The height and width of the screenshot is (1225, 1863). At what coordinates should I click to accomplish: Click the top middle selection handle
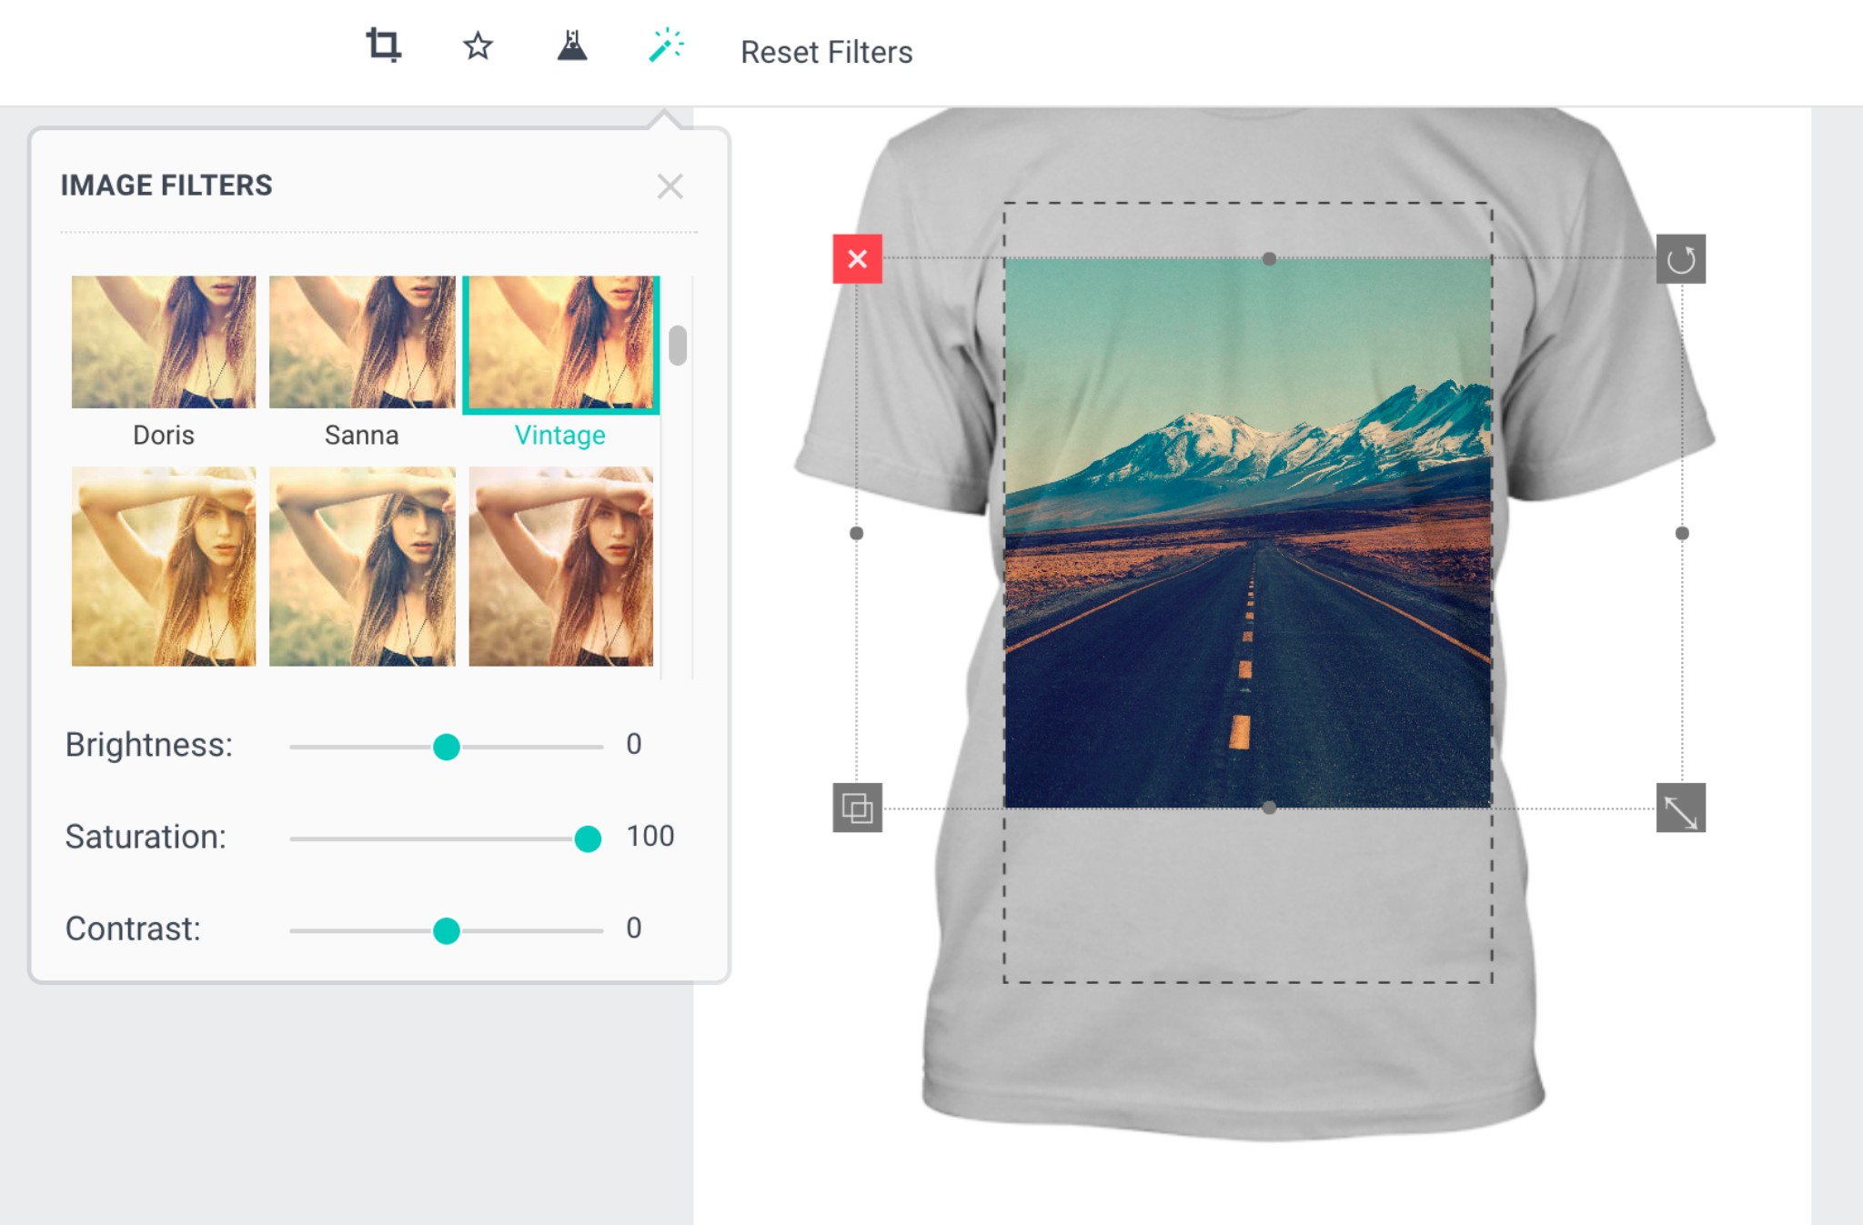click(1269, 259)
